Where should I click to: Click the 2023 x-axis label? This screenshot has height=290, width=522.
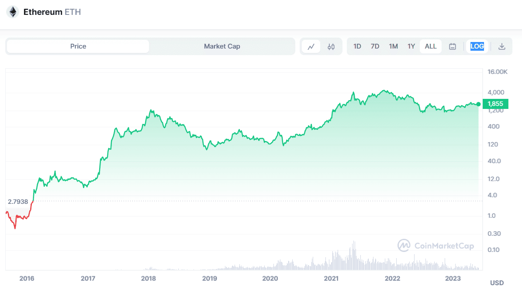453,278
